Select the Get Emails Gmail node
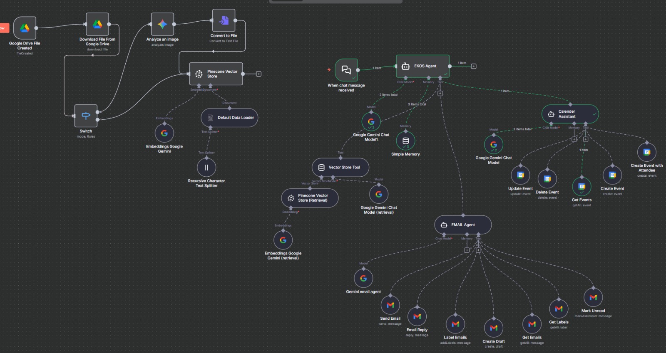The image size is (666, 353). point(532,324)
